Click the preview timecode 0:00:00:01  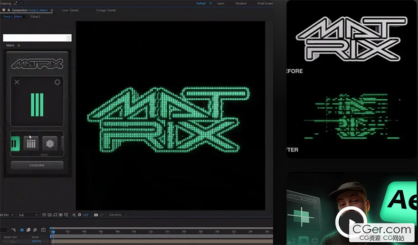115,215
